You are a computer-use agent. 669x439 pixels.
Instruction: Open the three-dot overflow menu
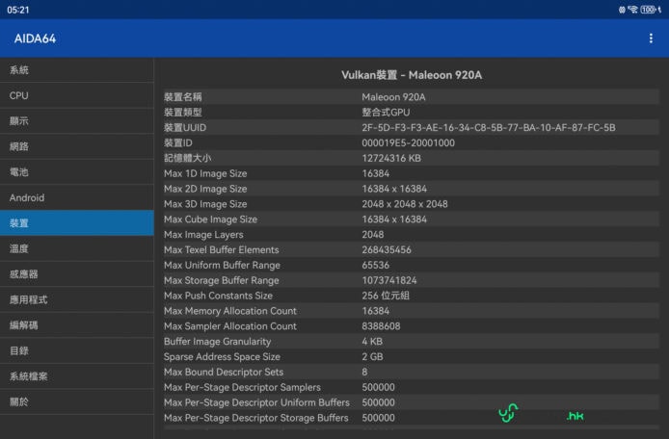click(651, 39)
